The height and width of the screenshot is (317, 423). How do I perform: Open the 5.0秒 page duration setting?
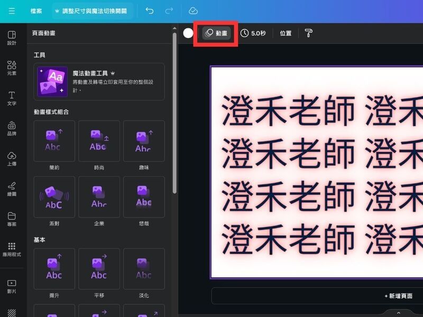point(253,33)
